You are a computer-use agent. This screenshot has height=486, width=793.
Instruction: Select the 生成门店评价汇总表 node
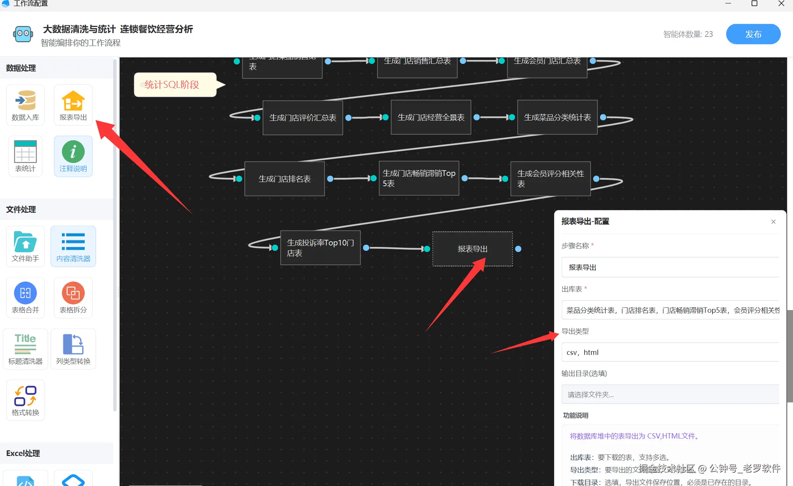tap(303, 118)
